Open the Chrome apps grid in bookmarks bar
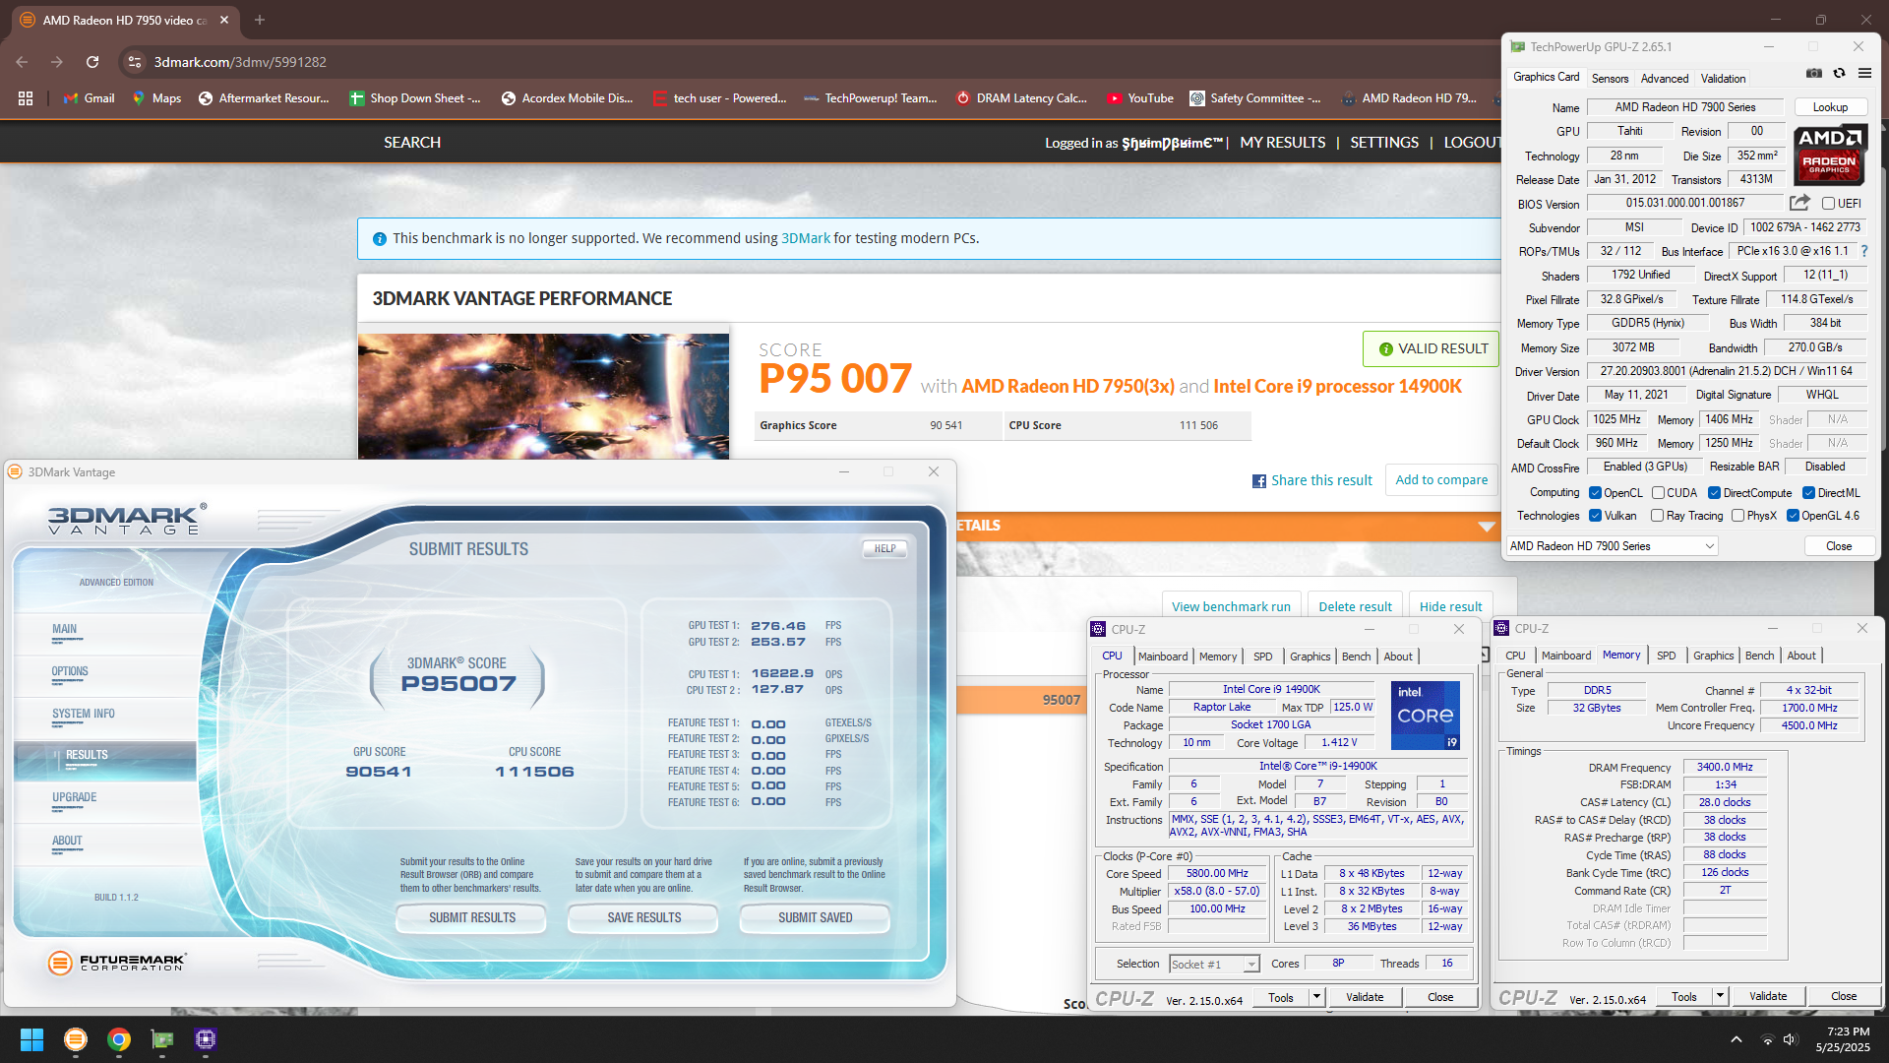Viewport: 1889px width, 1063px height. [26, 98]
